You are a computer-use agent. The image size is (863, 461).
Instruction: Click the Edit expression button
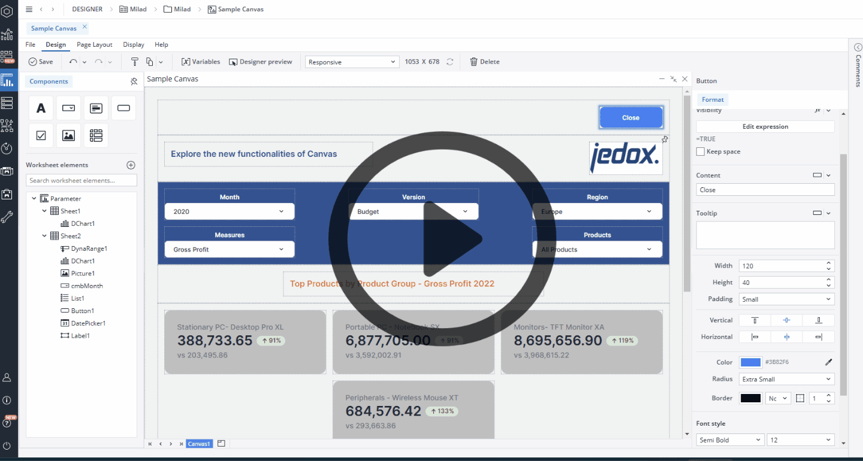click(x=765, y=126)
